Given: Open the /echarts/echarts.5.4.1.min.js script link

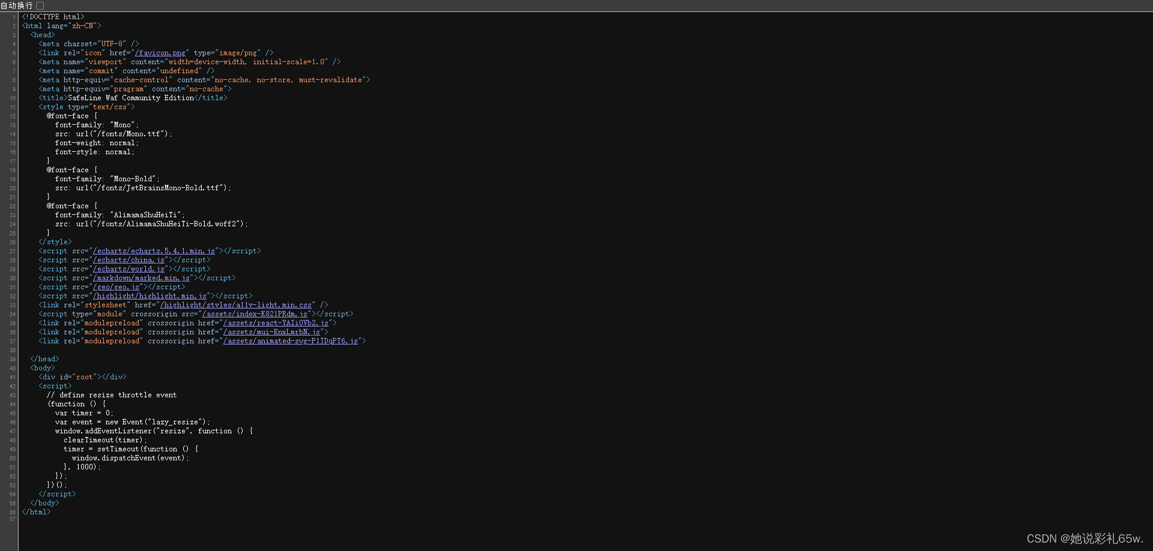Looking at the screenshot, I should [x=154, y=251].
